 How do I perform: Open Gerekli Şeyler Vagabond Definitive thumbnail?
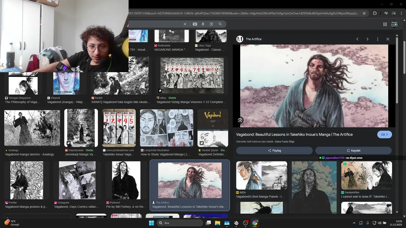pos(213,128)
